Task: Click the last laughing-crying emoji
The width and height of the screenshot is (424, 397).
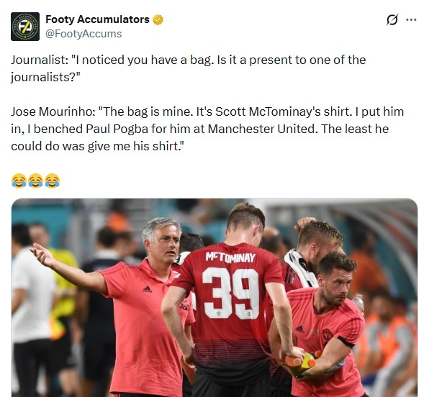Action: pos(52,181)
